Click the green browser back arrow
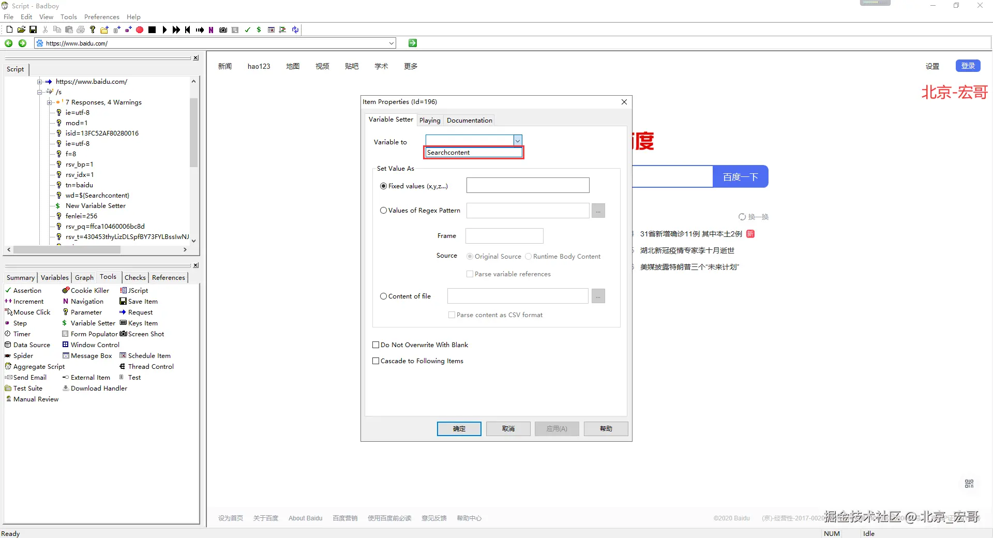 9,43
